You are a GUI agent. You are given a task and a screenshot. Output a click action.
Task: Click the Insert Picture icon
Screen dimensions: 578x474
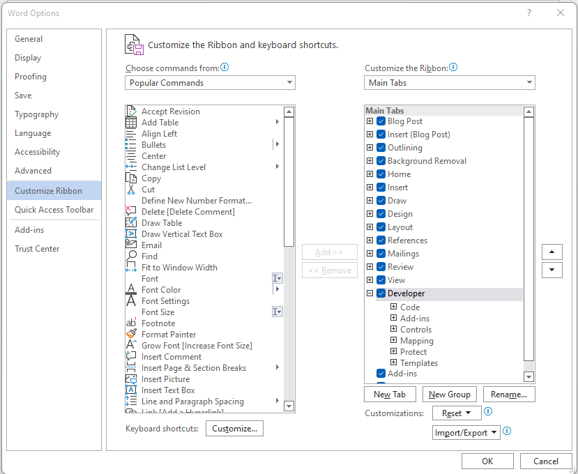[x=131, y=379]
